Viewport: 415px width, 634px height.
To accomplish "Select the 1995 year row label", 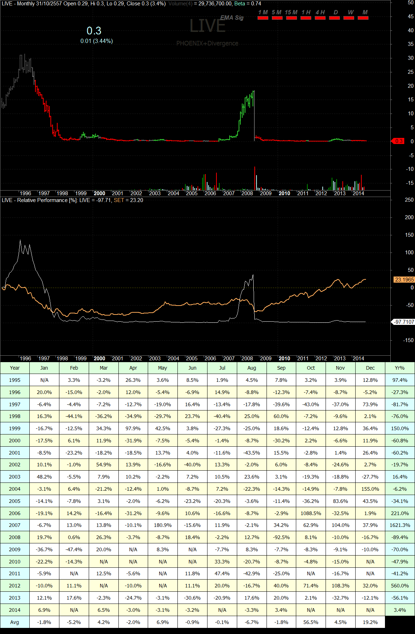I will [x=15, y=380].
